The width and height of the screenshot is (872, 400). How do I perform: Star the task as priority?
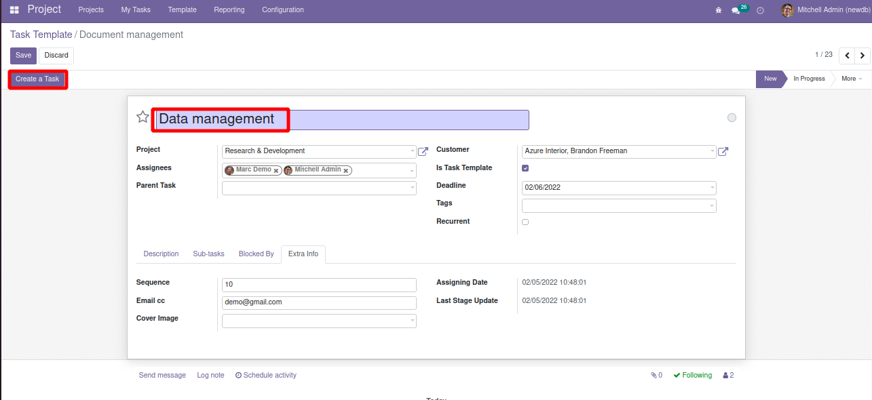click(x=143, y=117)
